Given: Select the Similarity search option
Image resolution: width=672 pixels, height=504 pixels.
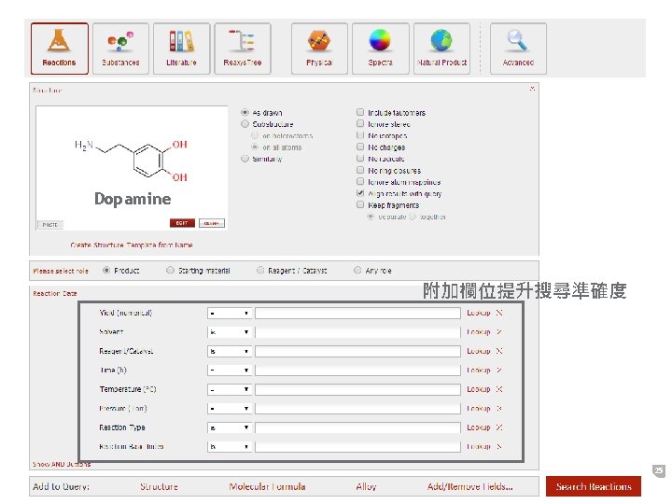Looking at the screenshot, I should coord(245,159).
